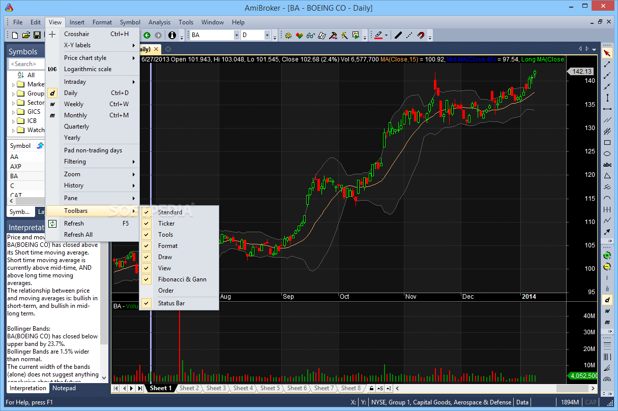Image resolution: width=618 pixels, height=411 pixels.
Task: Select the abc text tool
Action: [x=607, y=165]
